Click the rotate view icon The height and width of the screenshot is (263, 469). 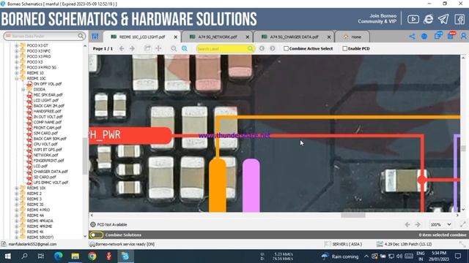coord(147,48)
